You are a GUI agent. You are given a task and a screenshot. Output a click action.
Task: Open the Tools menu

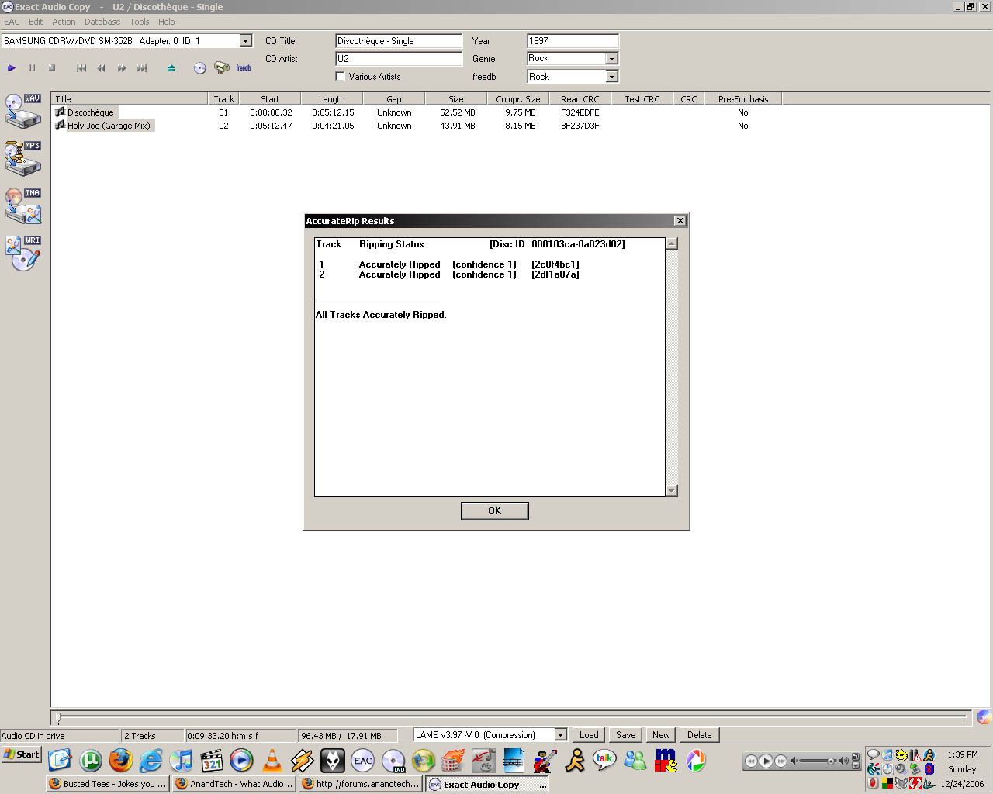(140, 22)
